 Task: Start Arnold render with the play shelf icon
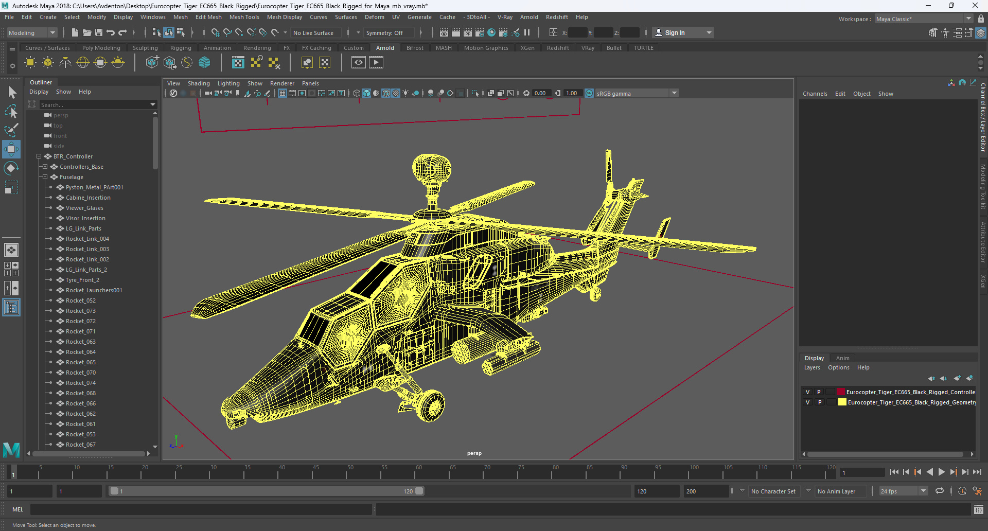[x=376, y=63]
